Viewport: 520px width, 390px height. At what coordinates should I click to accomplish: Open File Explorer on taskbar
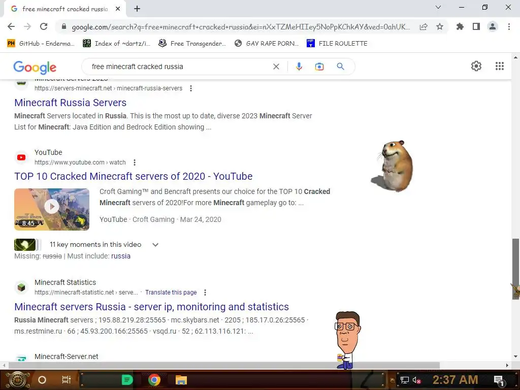click(x=181, y=380)
